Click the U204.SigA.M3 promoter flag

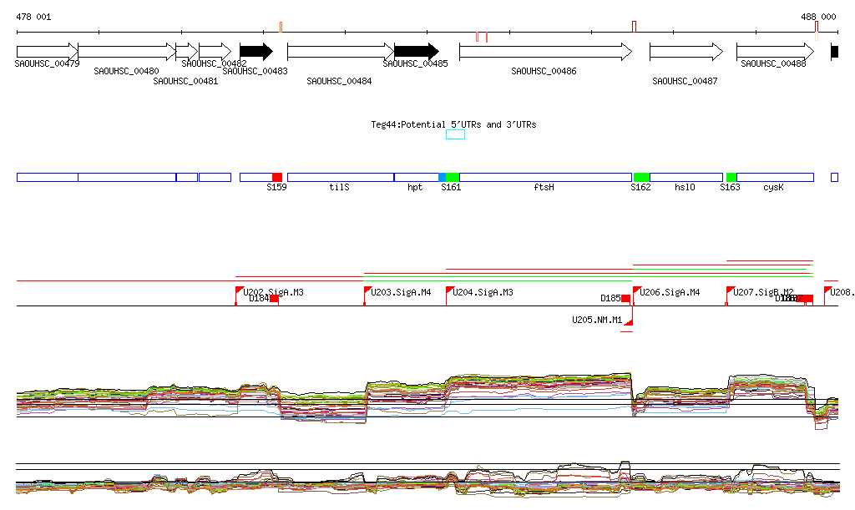pyautogui.click(x=449, y=291)
